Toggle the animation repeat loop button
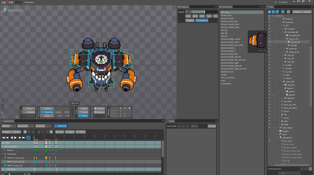The height and width of the screenshot is (175, 314). click(28, 137)
